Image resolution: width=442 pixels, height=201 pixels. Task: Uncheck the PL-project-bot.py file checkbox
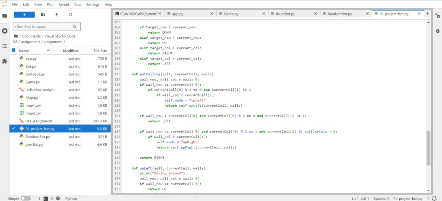click(x=13, y=129)
